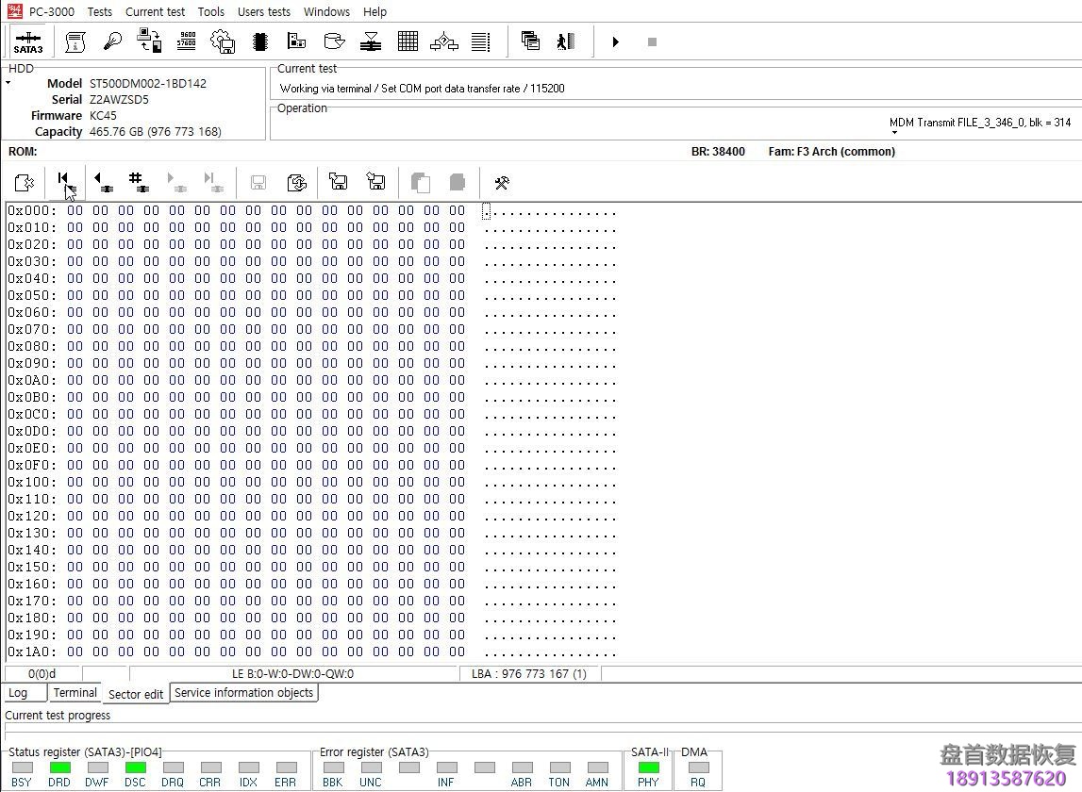This screenshot has height=792, width=1082.
Task: Open the Terminal data transfer icon
Action: (x=149, y=41)
